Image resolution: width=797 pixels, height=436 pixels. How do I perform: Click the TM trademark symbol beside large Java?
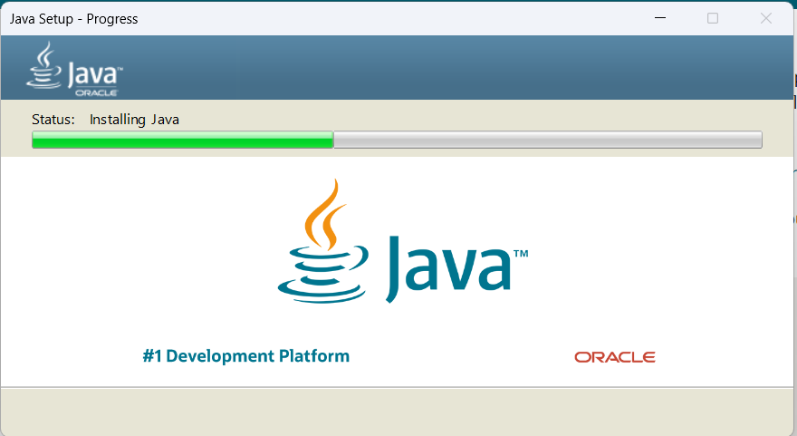(521, 255)
